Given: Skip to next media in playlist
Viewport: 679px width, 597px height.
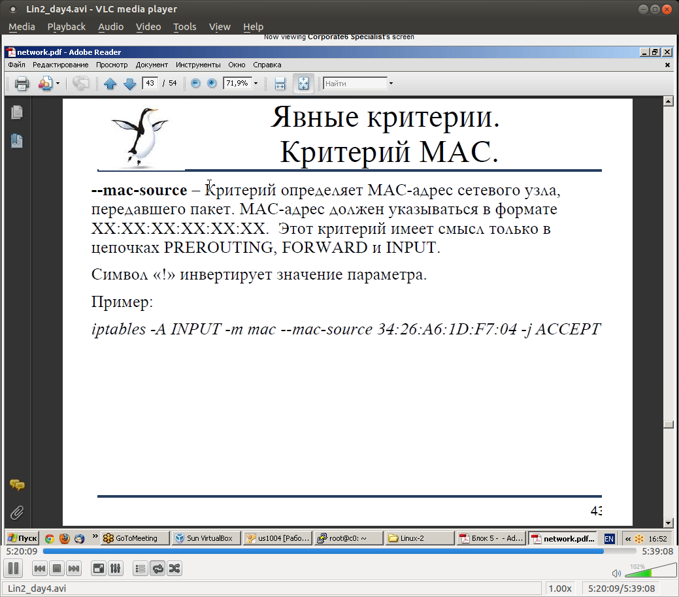Looking at the screenshot, I should point(74,569).
